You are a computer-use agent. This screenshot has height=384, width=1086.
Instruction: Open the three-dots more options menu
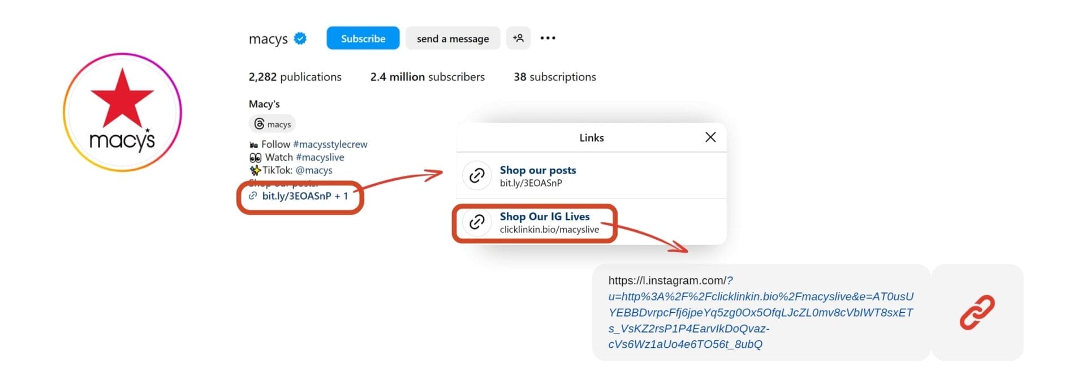click(548, 38)
